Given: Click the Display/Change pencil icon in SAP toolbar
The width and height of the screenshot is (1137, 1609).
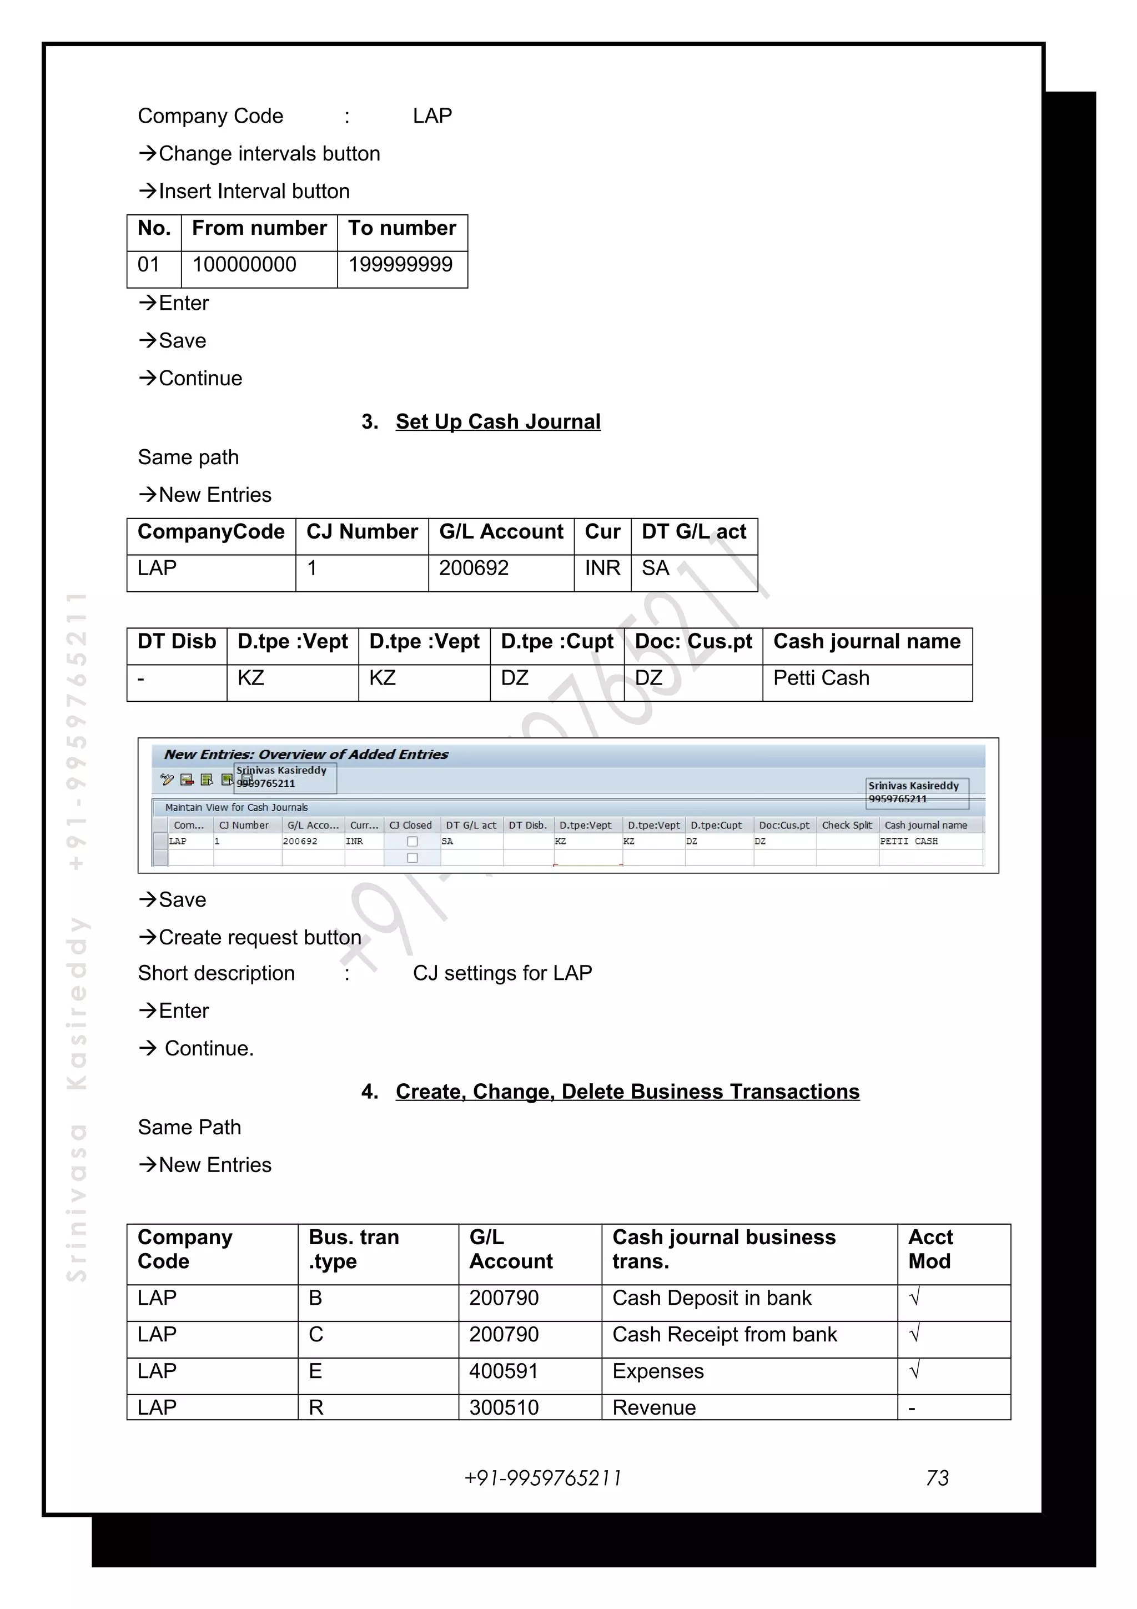Looking at the screenshot, I should tap(167, 780).
